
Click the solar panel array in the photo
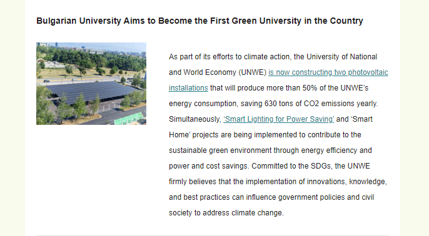pos(90,92)
